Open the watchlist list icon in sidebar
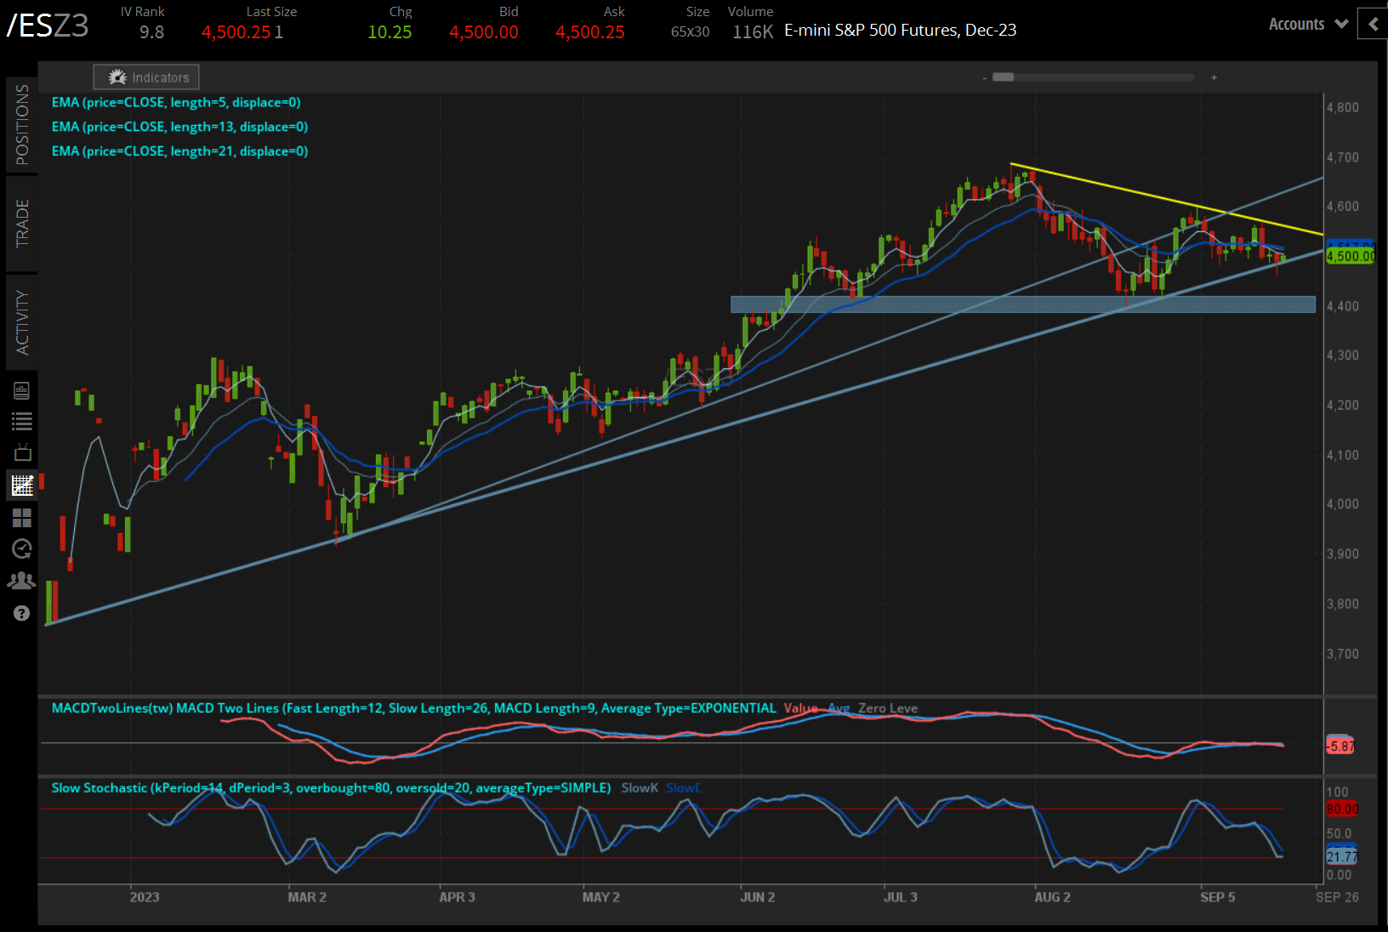The width and height of the screenshot is (1388, 932). click(x=22, y=421)
